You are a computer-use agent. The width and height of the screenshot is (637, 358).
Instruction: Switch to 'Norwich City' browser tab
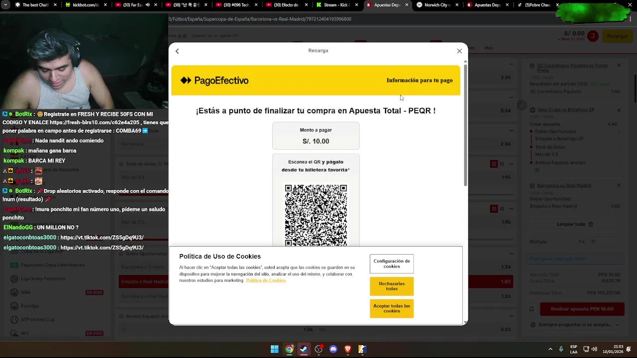pyautogui.click(x=437, y=5)
